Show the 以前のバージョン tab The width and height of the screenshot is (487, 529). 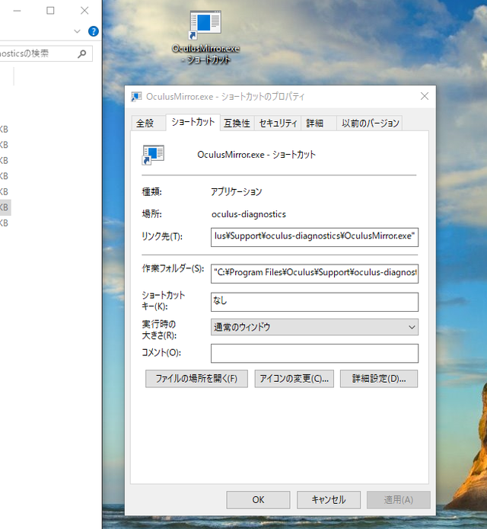point(370,123)
